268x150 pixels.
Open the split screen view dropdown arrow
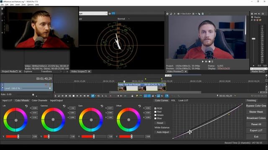click(x=181, y=14)
